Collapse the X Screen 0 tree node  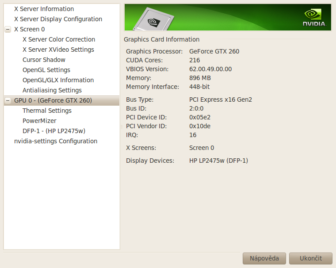pyautogui.click(x=8, y=29)
